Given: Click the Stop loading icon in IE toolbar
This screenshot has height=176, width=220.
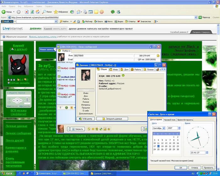Looking at the screenshot, I should [x=27, y=12].
